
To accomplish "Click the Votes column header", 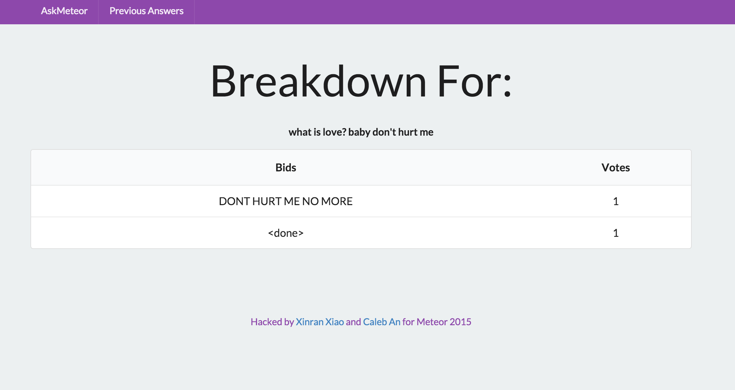I will (615, 168).
